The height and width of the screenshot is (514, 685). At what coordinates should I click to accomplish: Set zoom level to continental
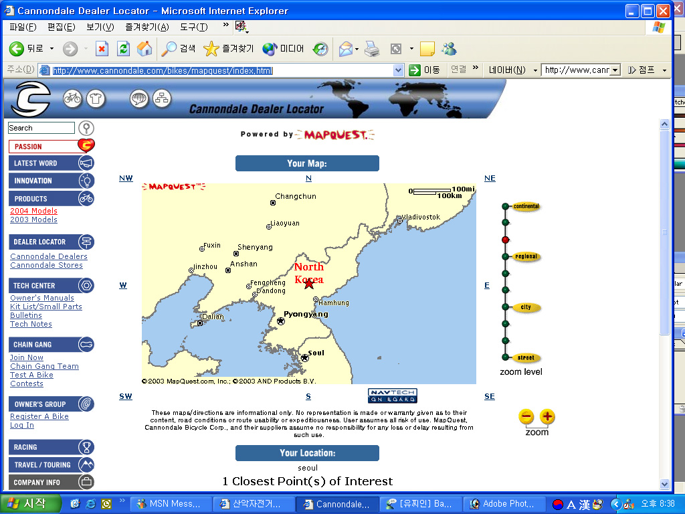pyautogui.click(x=526, y=206)
